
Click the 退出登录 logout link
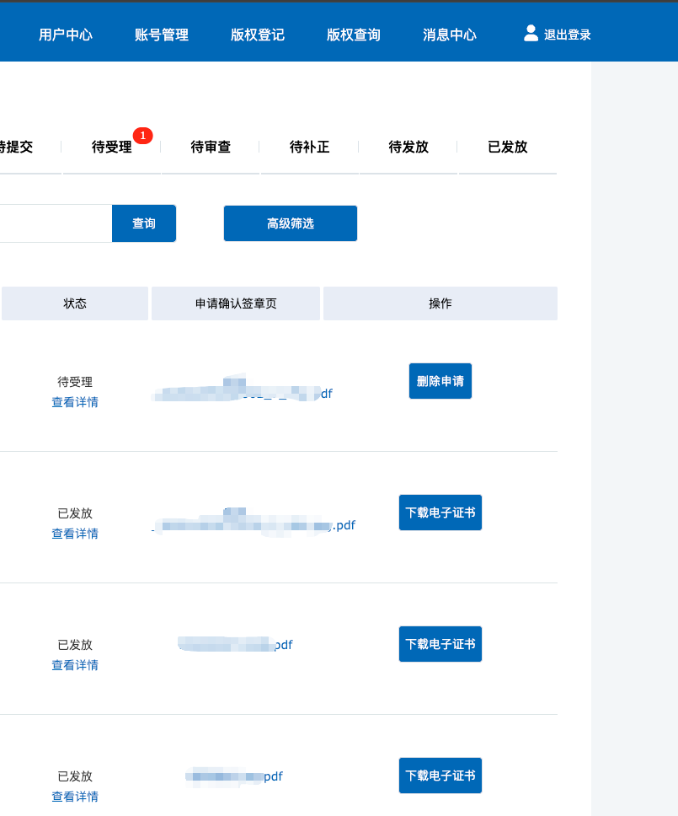click(567, 35)
